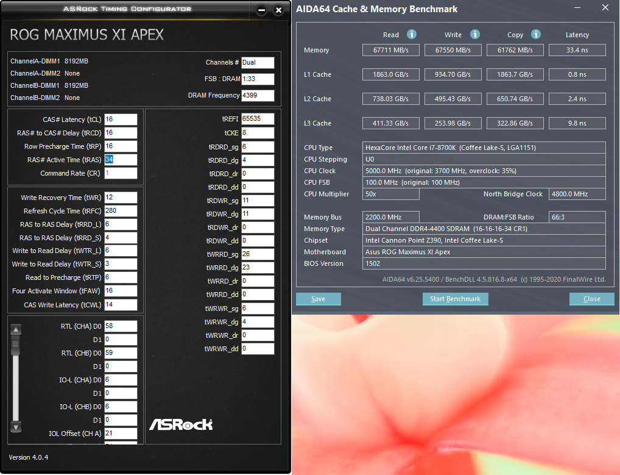Click the tWRRD_dg value field

click(258, 268)
